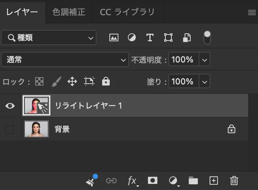258x190 pixels.
Task: Switch to the CC ライブラリ tab
Action: [127, 12]
